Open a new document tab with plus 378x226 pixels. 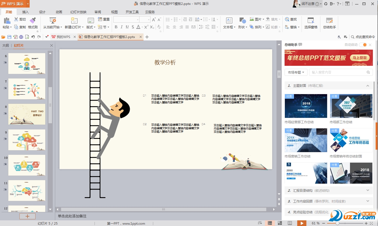(x=147, y=37)
